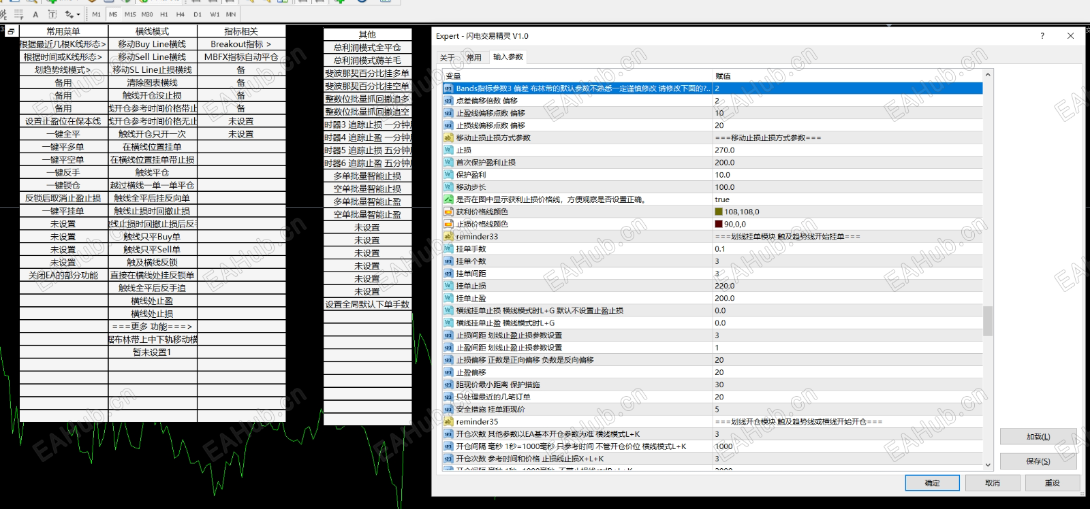Expand the ===更多 功能===> entry
1090x509 pixels.
(x=152, y=327)
